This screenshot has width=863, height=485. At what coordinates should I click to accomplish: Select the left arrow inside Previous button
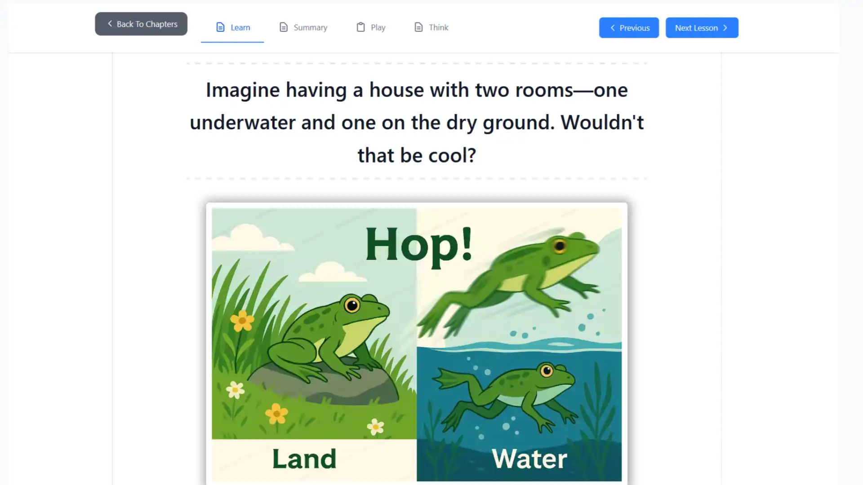pos(613,28)
